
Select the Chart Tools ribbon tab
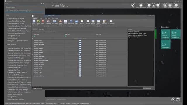[x=47, y=18]
